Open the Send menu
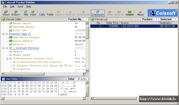Image resolution: width=179 pixels, height=105 pixels. tap(20, 7)
